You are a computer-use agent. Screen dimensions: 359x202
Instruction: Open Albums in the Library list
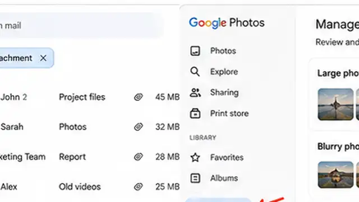click(x=224, y=178)
